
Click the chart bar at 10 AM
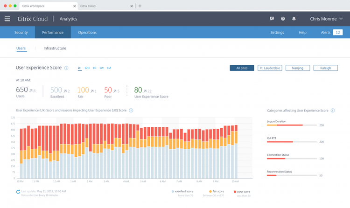coord(236,152)
